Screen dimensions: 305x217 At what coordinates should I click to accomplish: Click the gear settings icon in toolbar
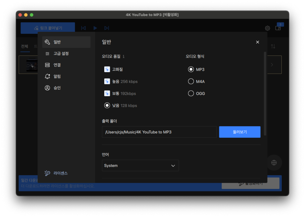[267, 28]
